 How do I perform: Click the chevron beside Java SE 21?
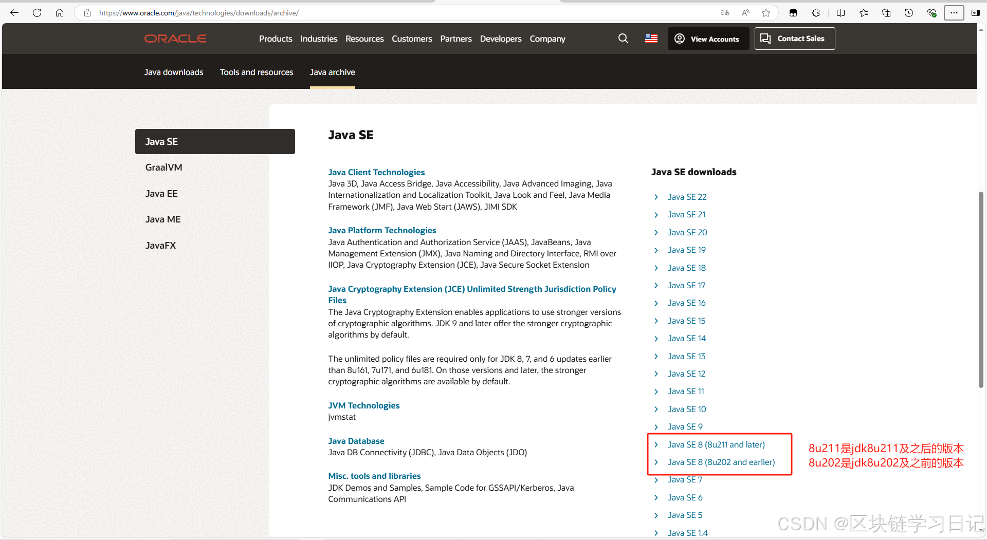tap(656, 215)
